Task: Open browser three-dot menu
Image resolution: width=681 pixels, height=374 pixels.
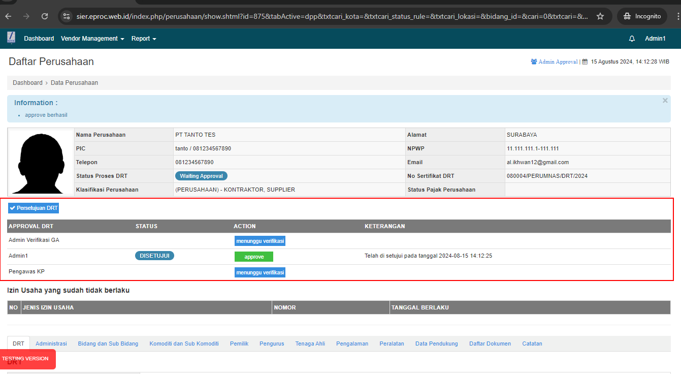Action: point(675,16)
